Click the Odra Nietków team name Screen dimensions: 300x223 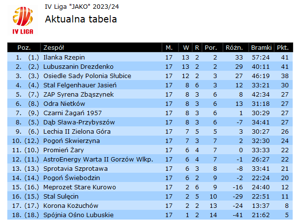(x=64, y=104)
